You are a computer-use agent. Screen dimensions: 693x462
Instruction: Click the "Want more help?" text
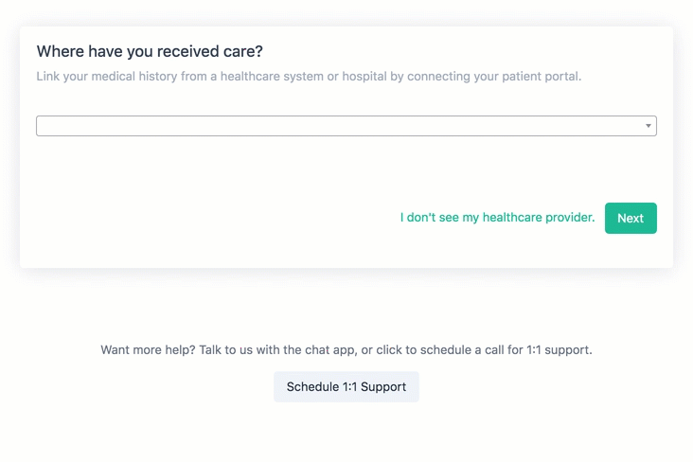(148, 349)
